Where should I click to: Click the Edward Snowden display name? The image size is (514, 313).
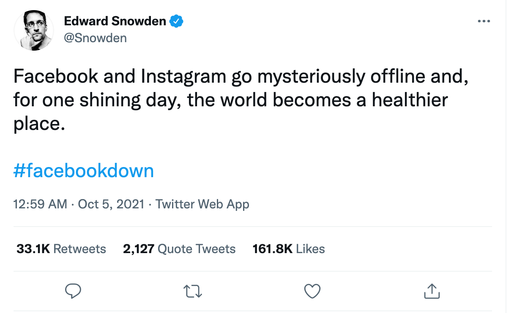coord(115,21)
